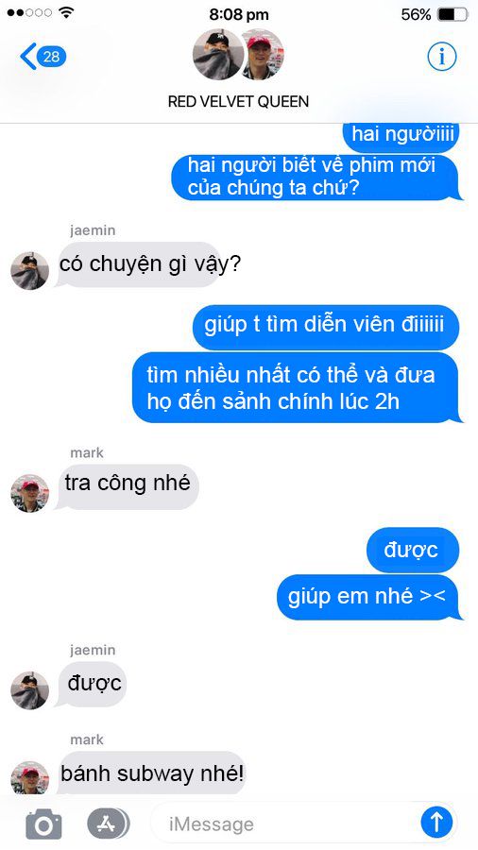This screenshot has height=850, width=478.
Task: Tap the battery icon in status bar
Action: pyautogui.click(x=452, y=14)
